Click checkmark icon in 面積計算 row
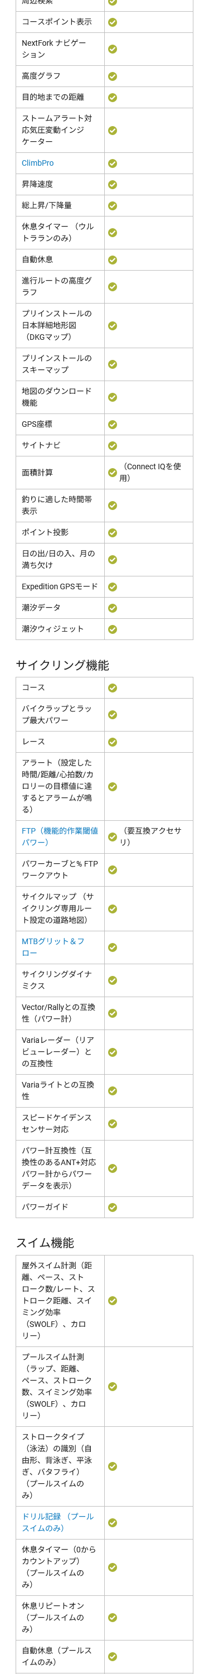This screenshot has height=1674, width=209. [112, 473]
